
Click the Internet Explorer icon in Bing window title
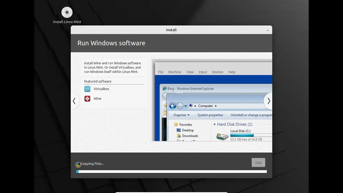click(165, 89)
